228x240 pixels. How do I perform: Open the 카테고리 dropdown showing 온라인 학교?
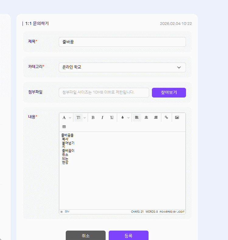click(x=122, y=67)
